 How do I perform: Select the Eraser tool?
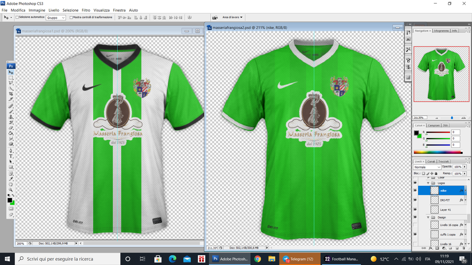pos(11,128)
